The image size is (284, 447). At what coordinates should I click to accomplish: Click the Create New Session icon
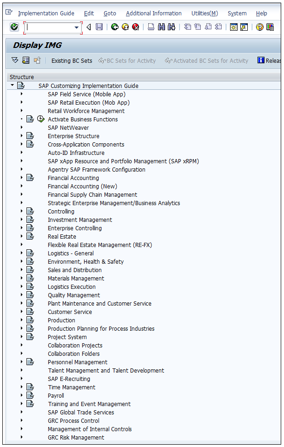pyautogui.click(x=234, y=27)
